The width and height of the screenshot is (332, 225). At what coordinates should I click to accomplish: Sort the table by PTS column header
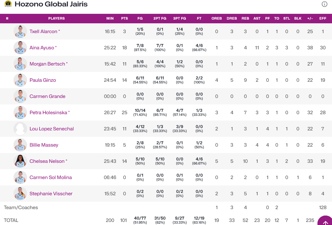coord(124,18)
